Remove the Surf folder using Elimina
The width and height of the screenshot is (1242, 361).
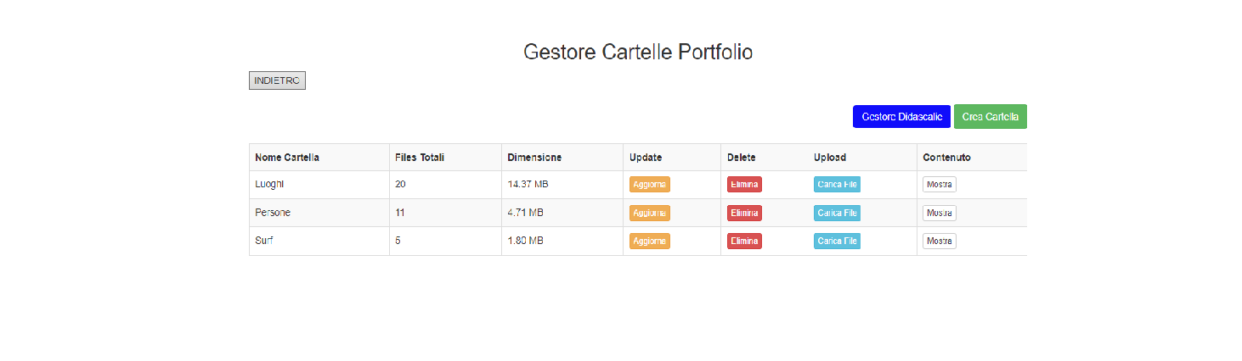pos(744,242)
